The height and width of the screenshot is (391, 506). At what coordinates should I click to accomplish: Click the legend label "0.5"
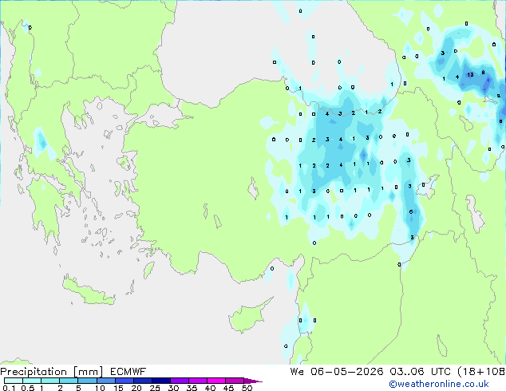pyautogui.click(x=27, y=388)
